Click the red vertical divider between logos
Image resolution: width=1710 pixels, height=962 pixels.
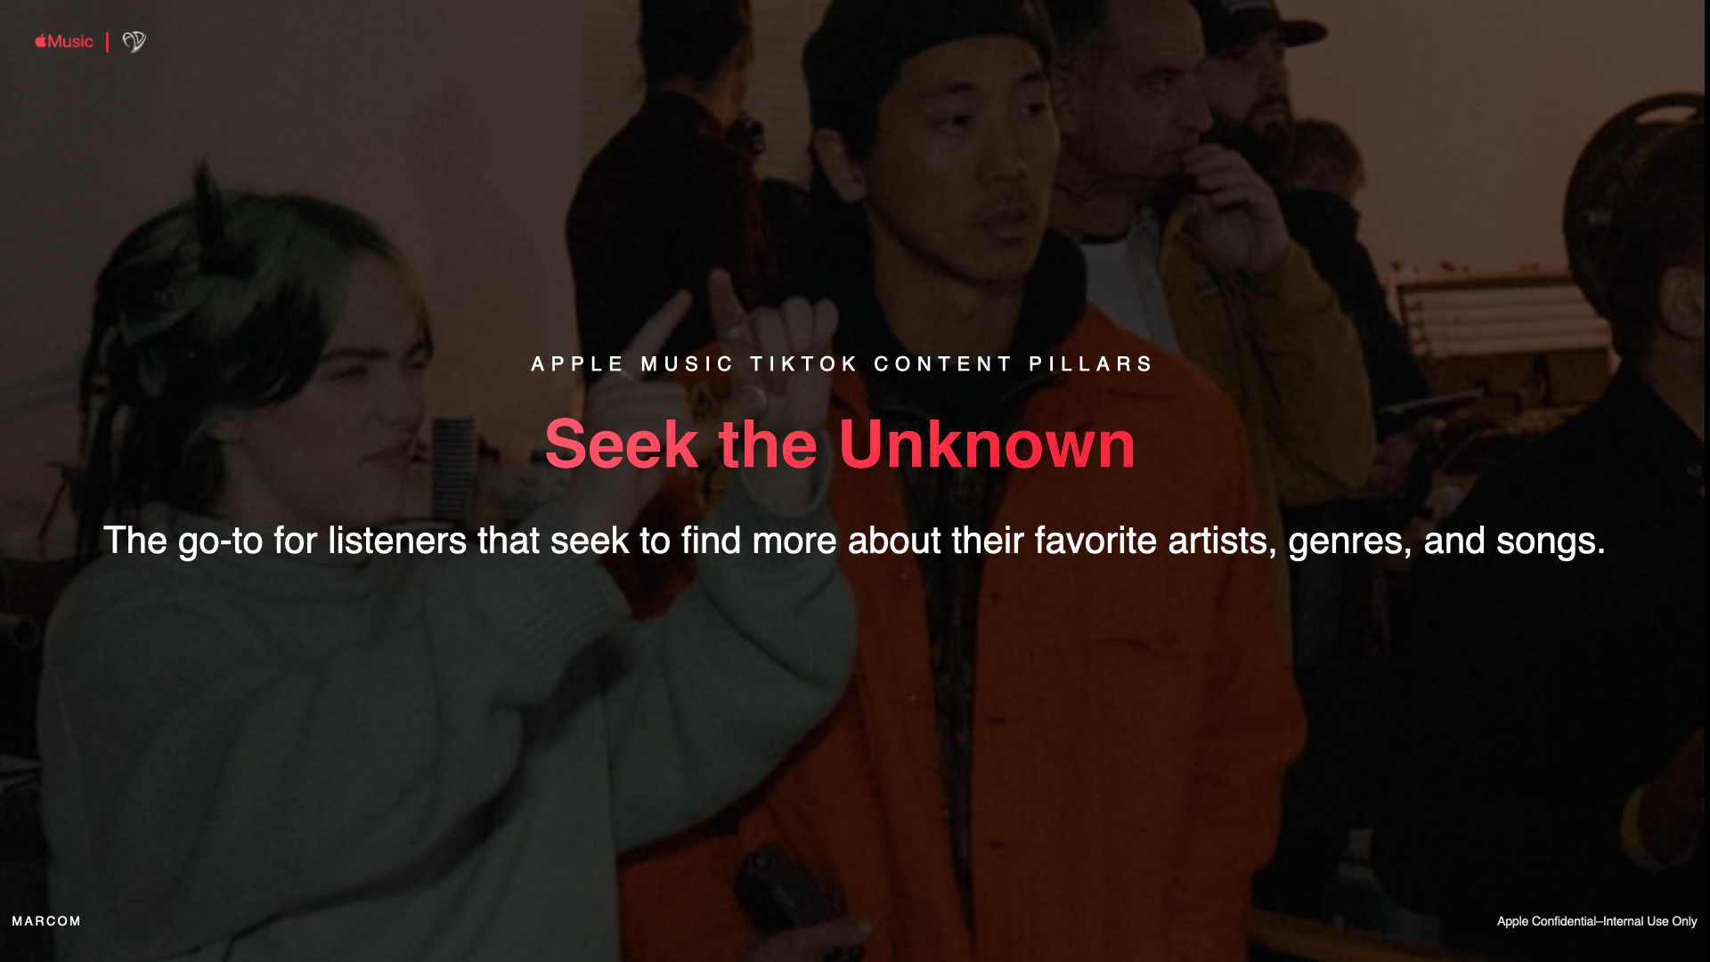tap(107, 42)
